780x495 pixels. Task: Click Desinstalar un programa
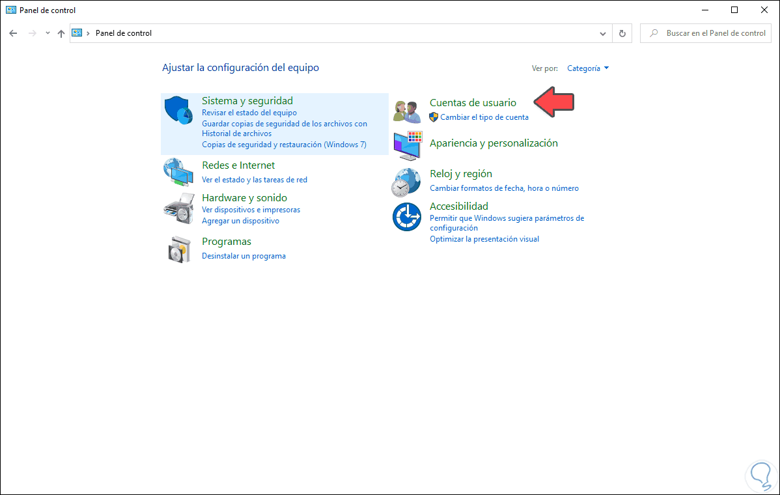[x=244, y=256]
